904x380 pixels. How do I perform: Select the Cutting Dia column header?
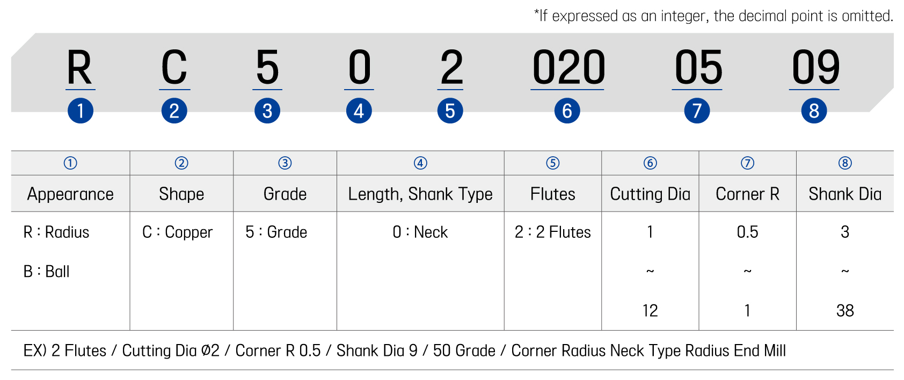click(x=650, y=194)
